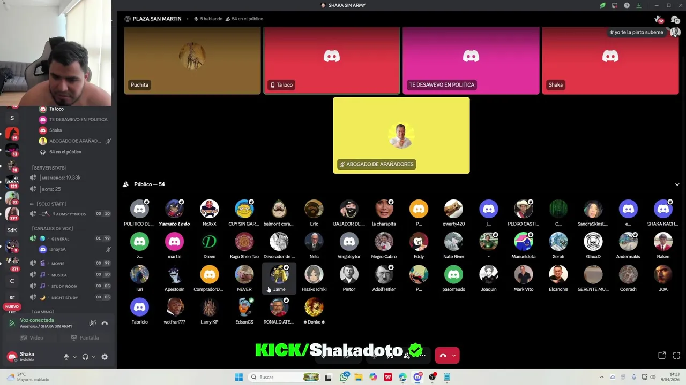Image resolution: width=686 pixels, height=385 pixels.
Task: Join the GENERAL voice channel
Action: pyautogui.click(x=70, y=238)
